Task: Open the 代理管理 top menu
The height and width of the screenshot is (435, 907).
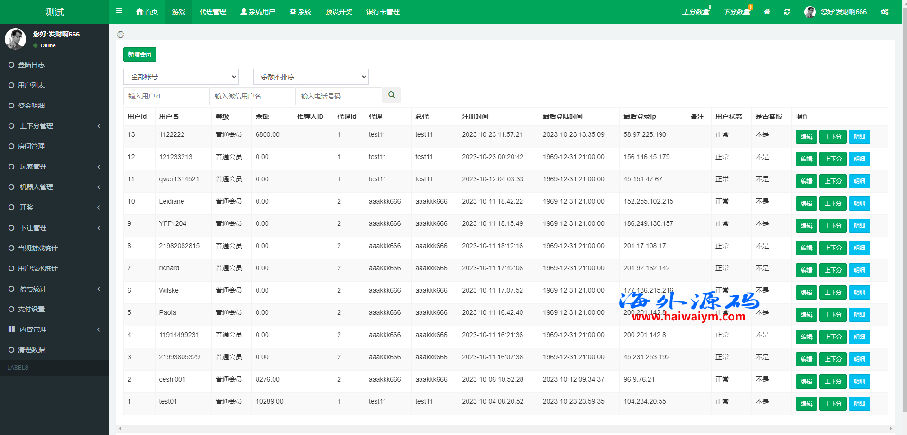Action: click(212, 12)
